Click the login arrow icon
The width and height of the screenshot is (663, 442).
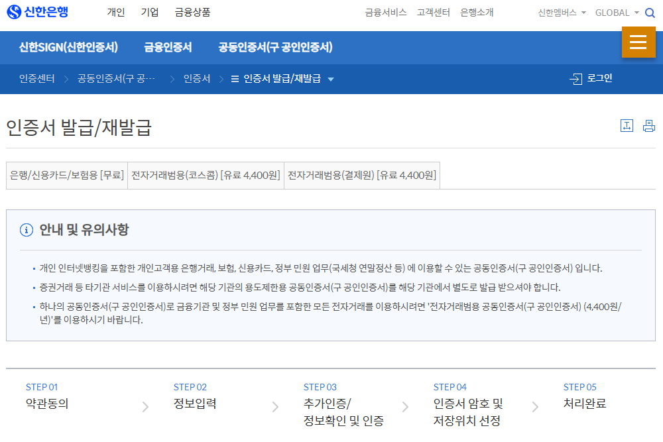(576, 79)
